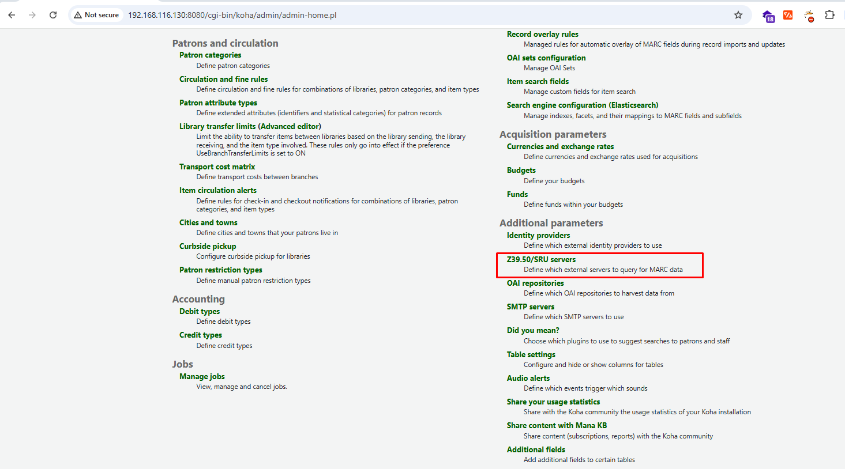The width and height of the screenshot is (845, 469).
Task: Click the browser forward arrow icon
Action: 32,15
